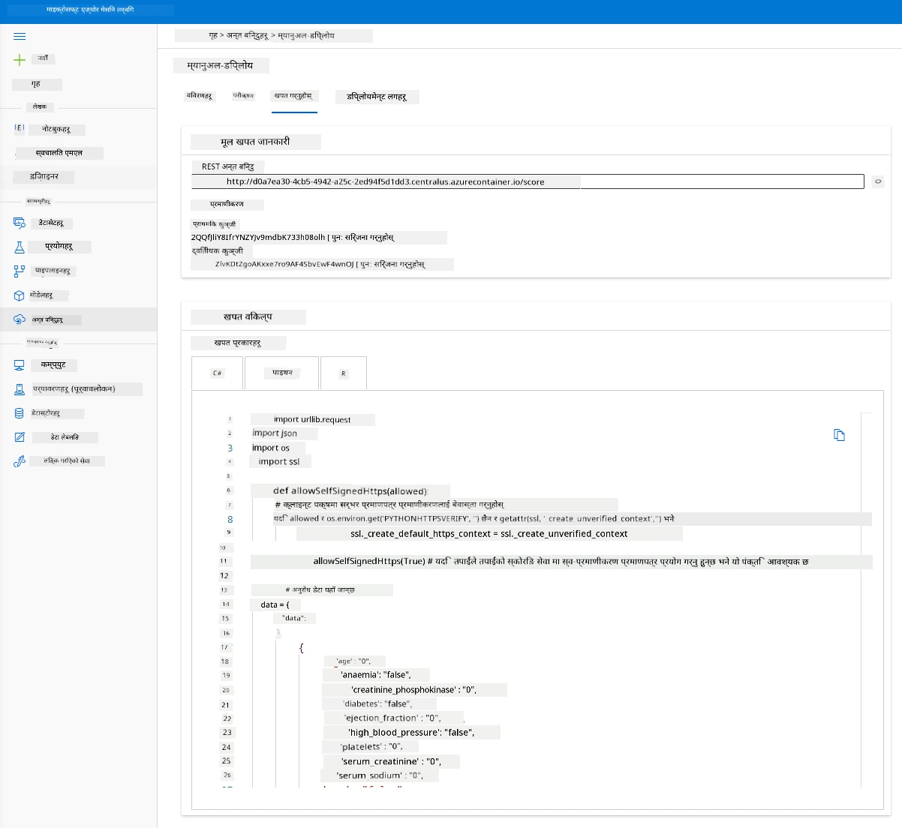
Task: Open the Pipelines icon in sidebar
Action: tap(20, 271)
